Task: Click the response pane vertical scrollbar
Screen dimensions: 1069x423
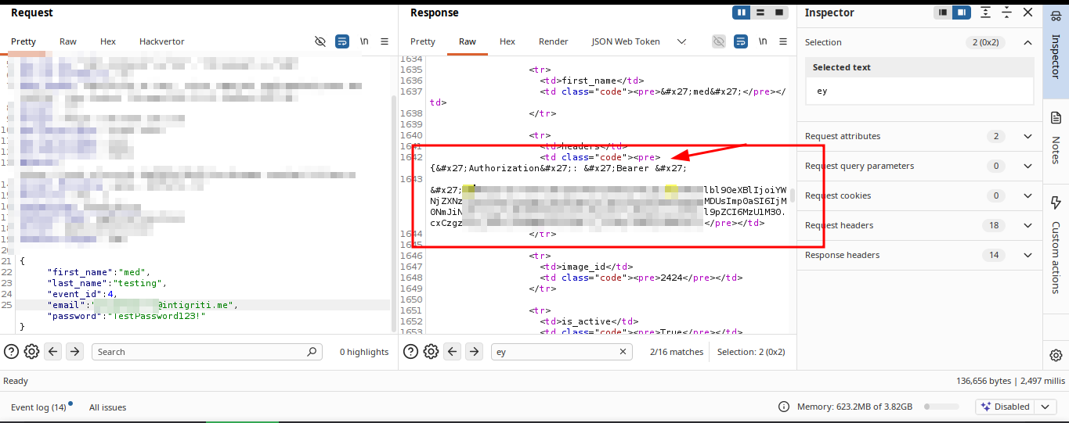Action: pos(793,195)
